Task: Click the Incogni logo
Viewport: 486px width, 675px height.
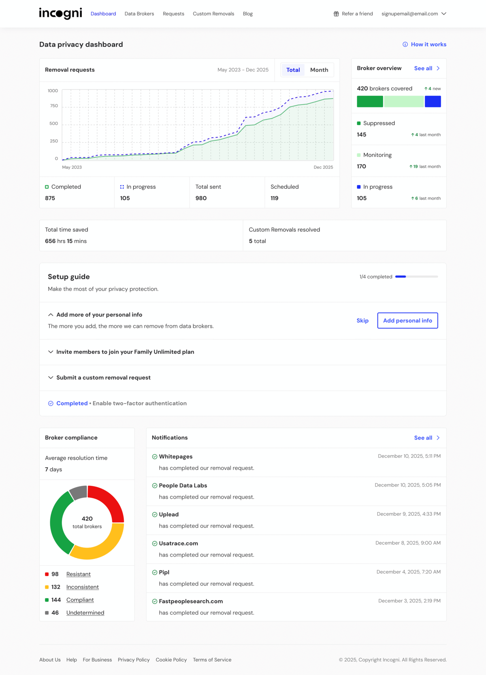Action: click(60, 13)
